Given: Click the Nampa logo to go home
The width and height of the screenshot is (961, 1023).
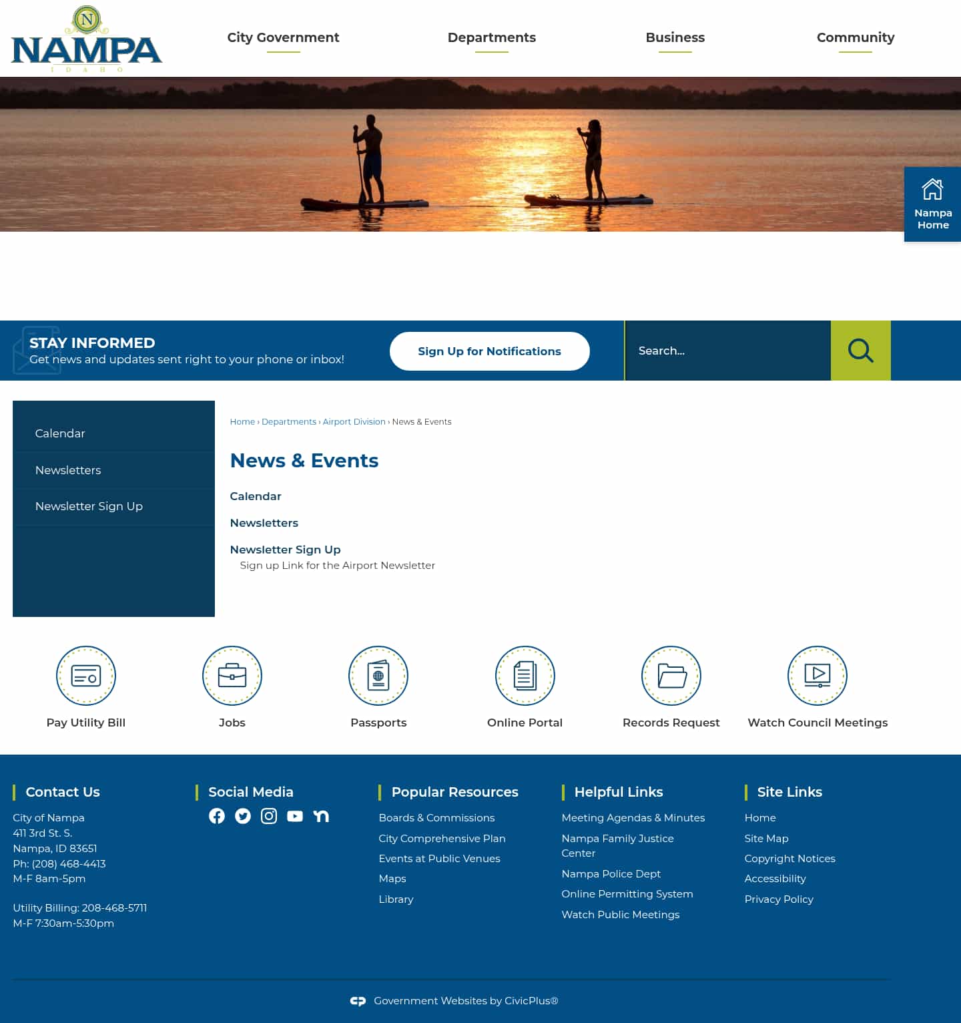Looking at the screenshot, I should (x=85, y=38).
